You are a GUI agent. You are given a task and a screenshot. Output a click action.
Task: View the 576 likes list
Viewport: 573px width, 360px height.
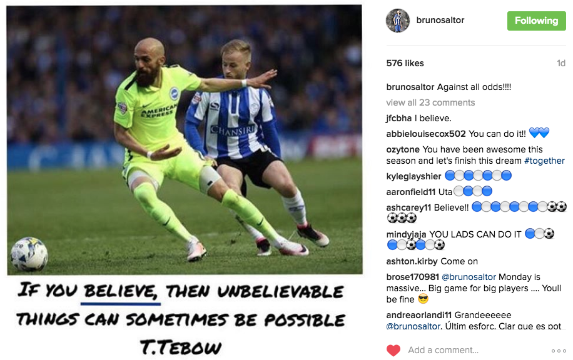[x=405, y=63]
